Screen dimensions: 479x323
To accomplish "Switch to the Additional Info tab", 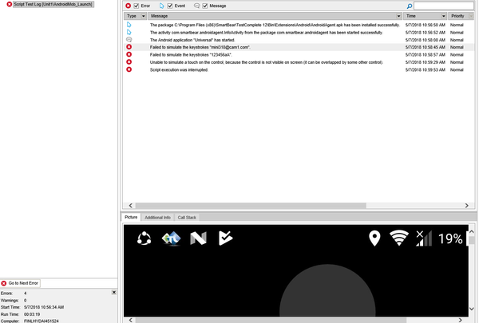I will tap(157, 218).
